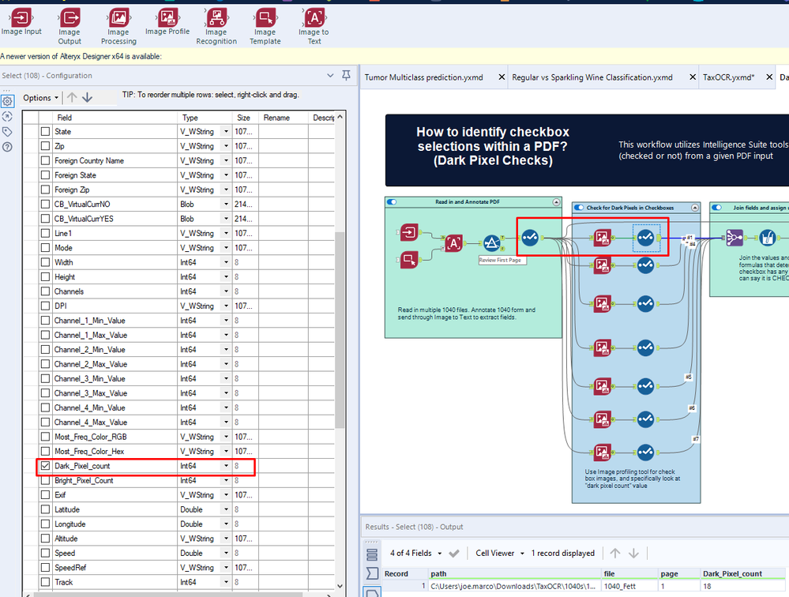The width and height of the screenshot is (789, 597).
Task: Open the Cell Viewer dropdown
Action: (500, 554)
